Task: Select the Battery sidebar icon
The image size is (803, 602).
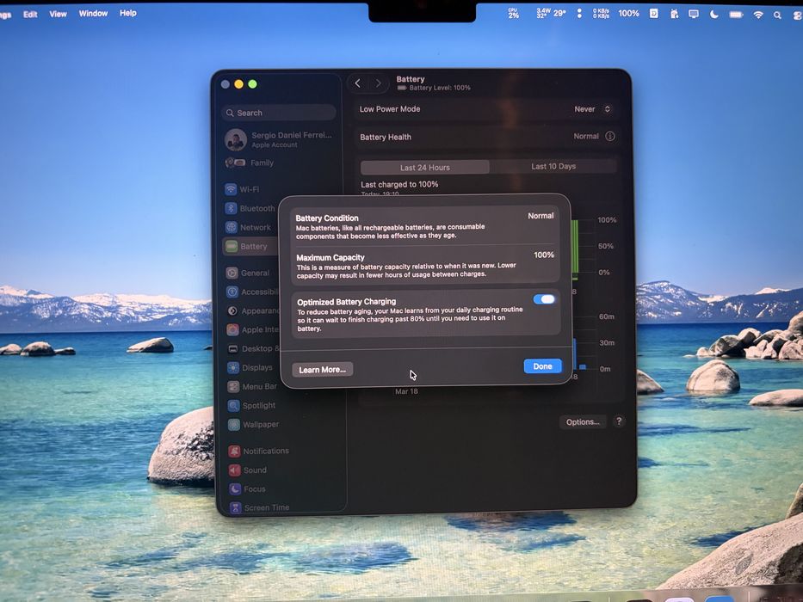Action: click(x=232, y=246)
